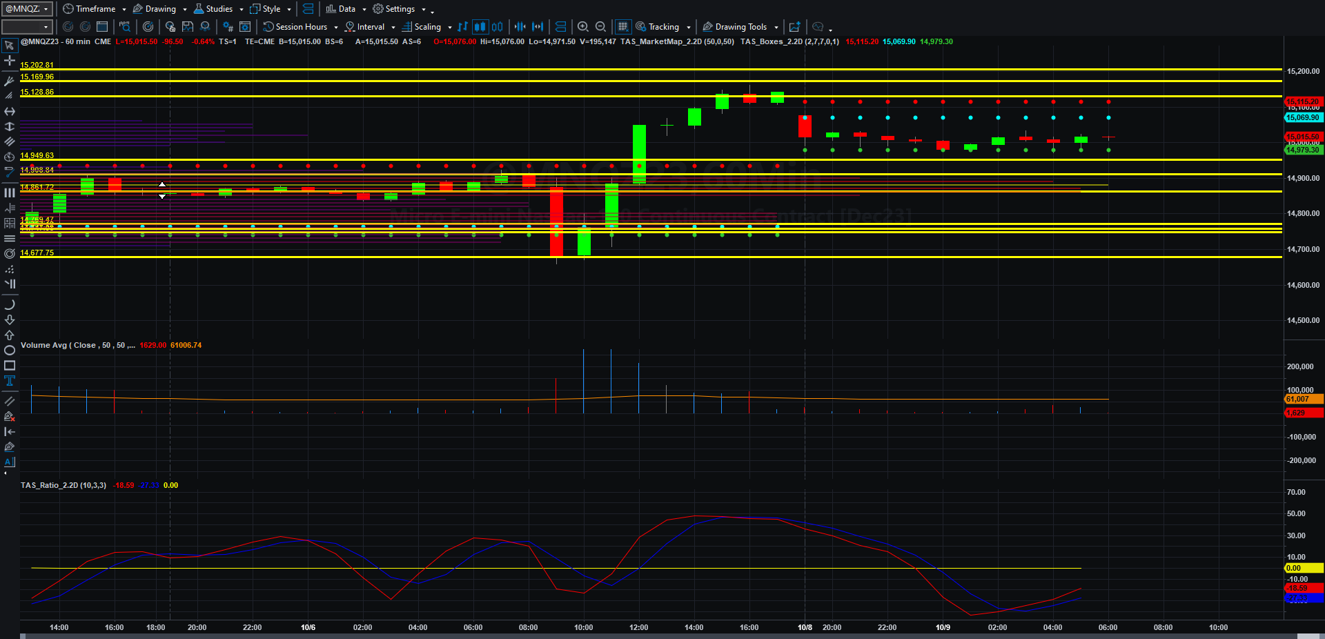The image size is (1325, 639).
Task: Click the decrease bar spacing icon
Action: [x=520, y=27]
